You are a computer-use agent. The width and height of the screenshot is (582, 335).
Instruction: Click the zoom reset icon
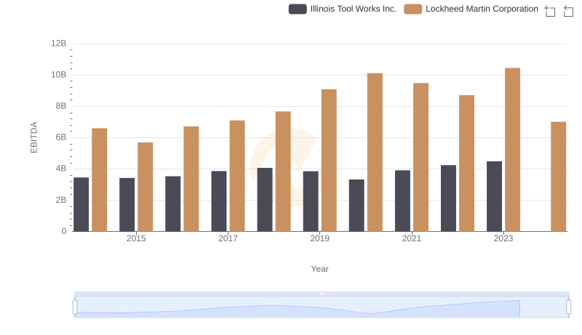click(x=568, y=11)
